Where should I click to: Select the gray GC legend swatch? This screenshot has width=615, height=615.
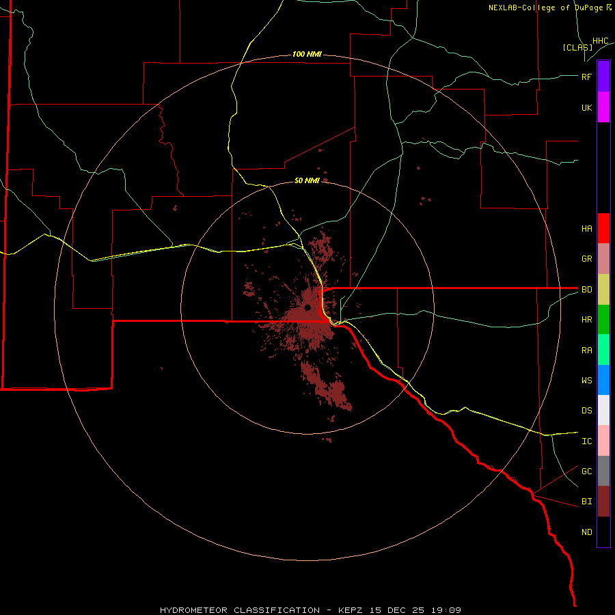coord(603,471)
